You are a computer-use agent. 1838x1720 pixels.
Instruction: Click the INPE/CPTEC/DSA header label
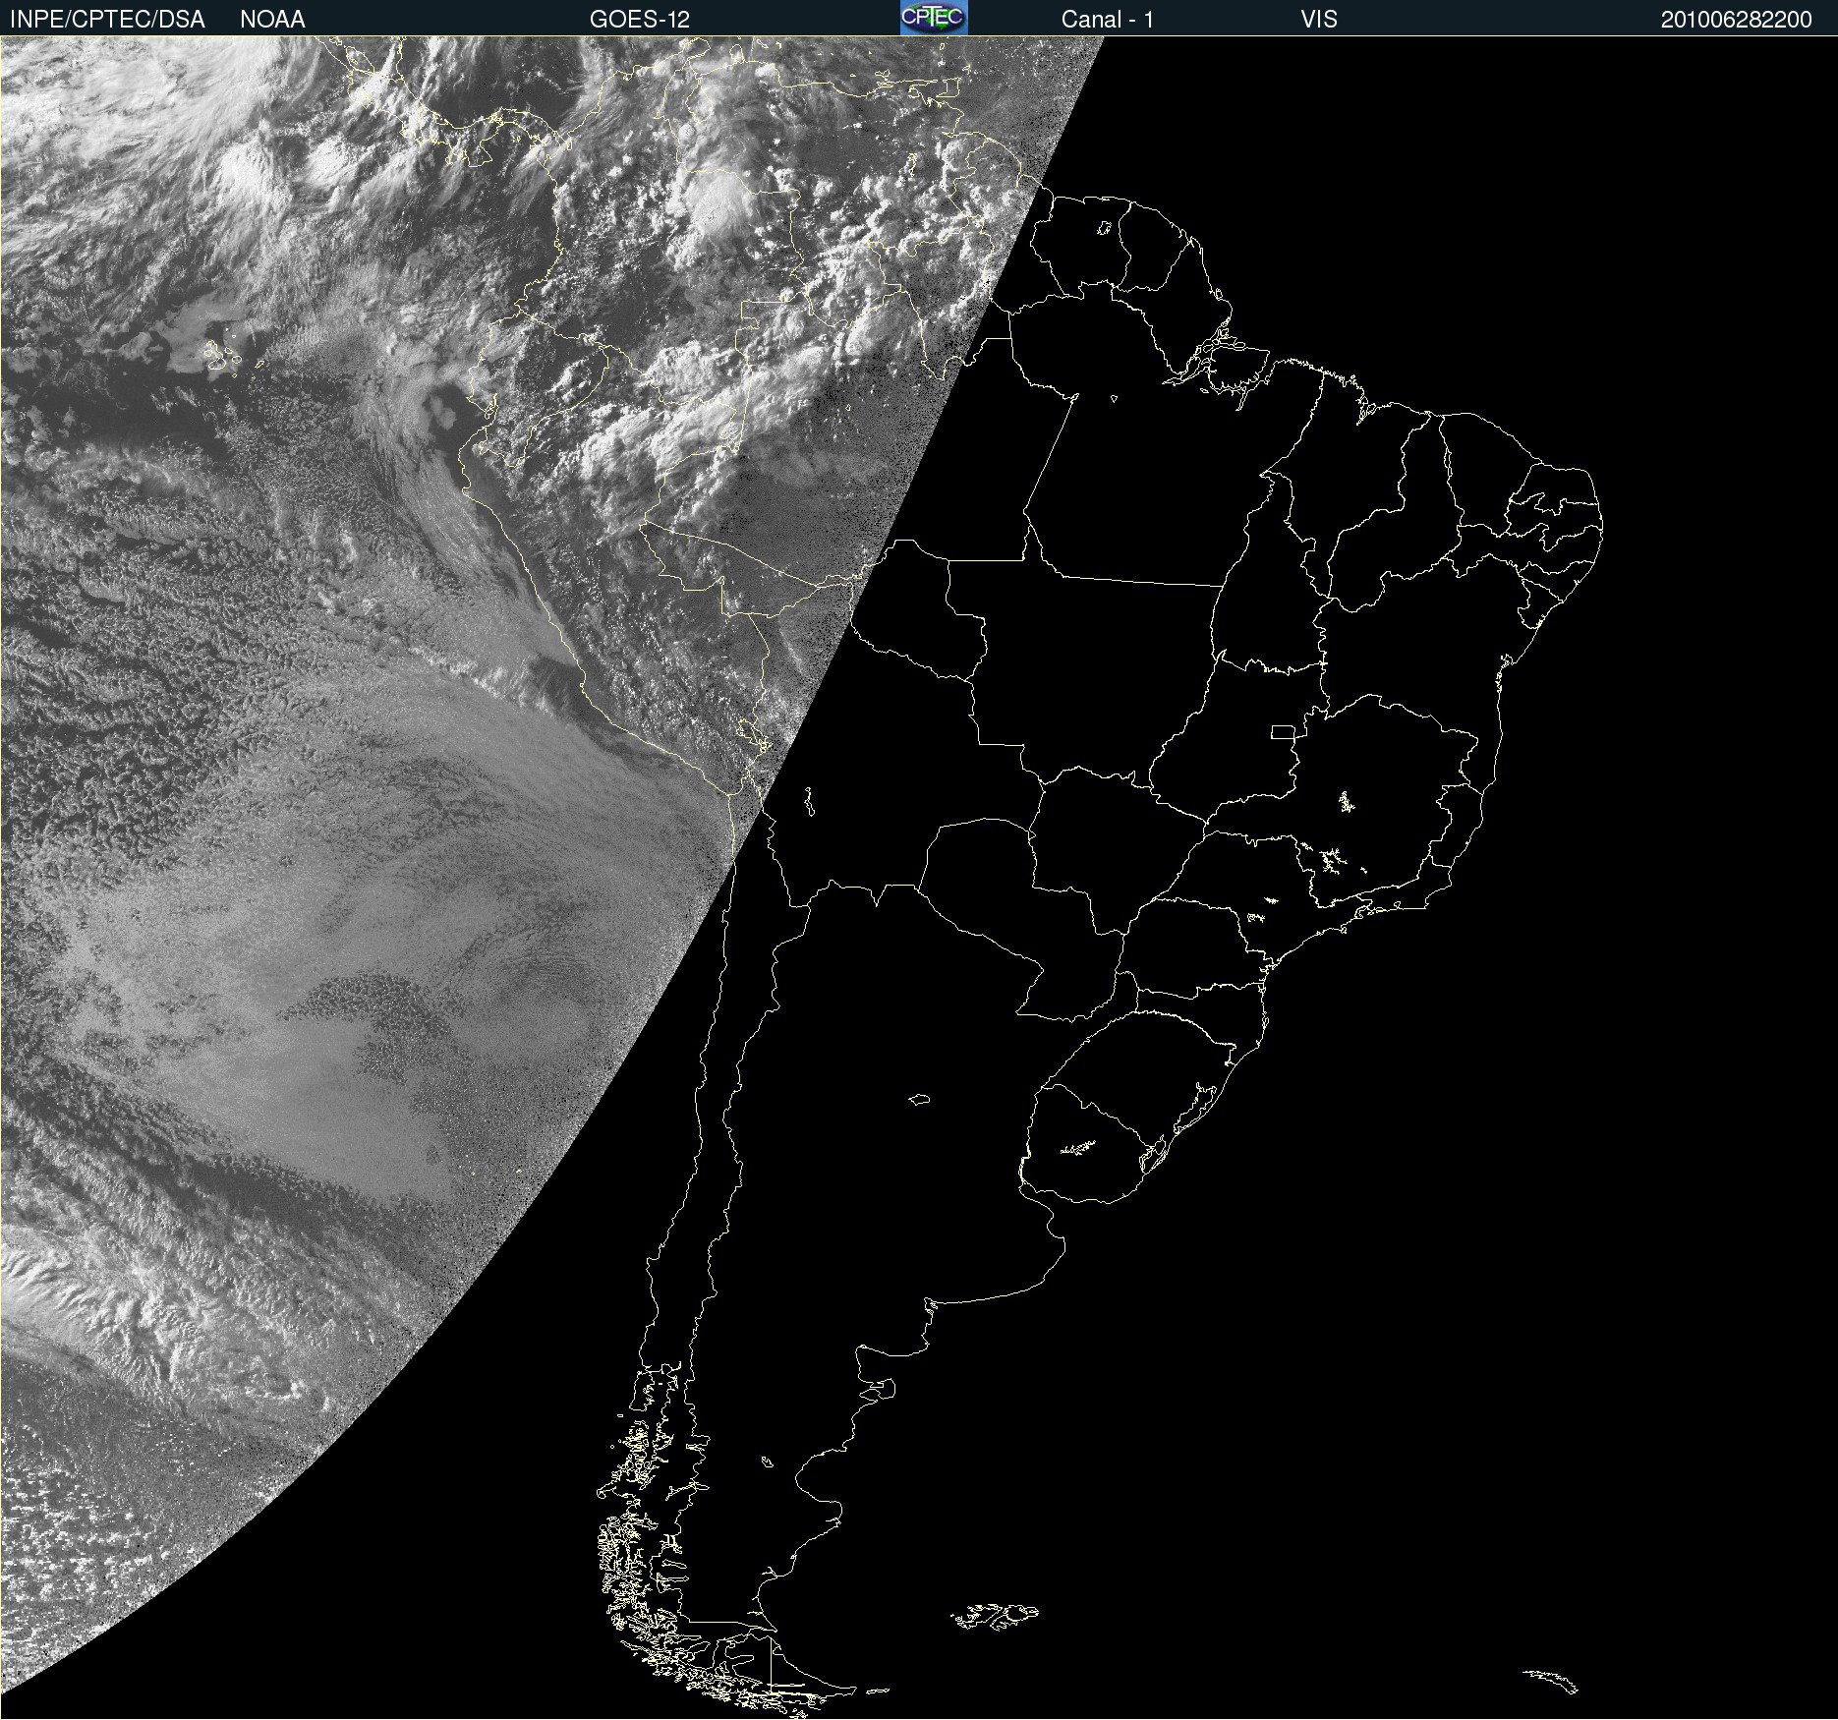[x=107, y=20]
